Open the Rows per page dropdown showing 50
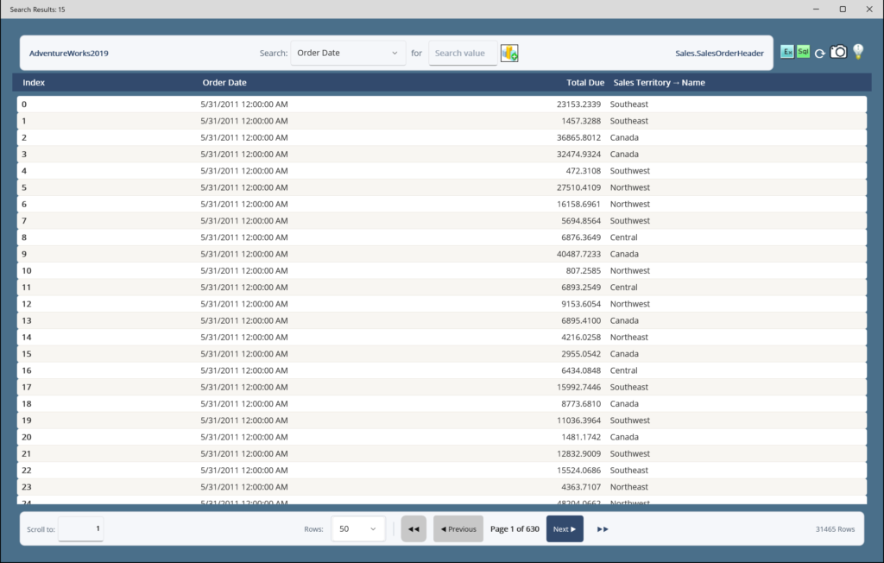884x563 pixels. pos(358,528)
